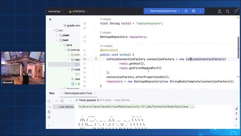
Task: Expand next test toolbar chevron
Action: point(71,101)
